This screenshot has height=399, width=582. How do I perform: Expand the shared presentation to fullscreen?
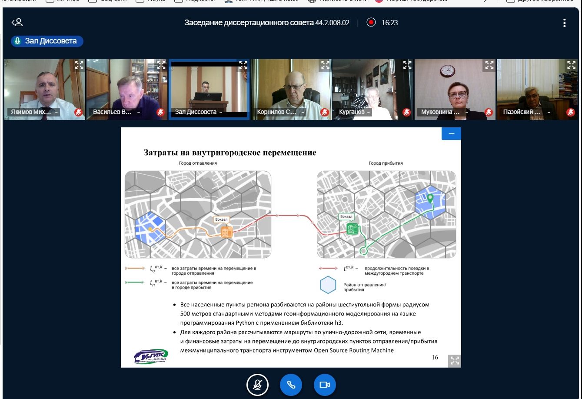[x=455, y=360]
